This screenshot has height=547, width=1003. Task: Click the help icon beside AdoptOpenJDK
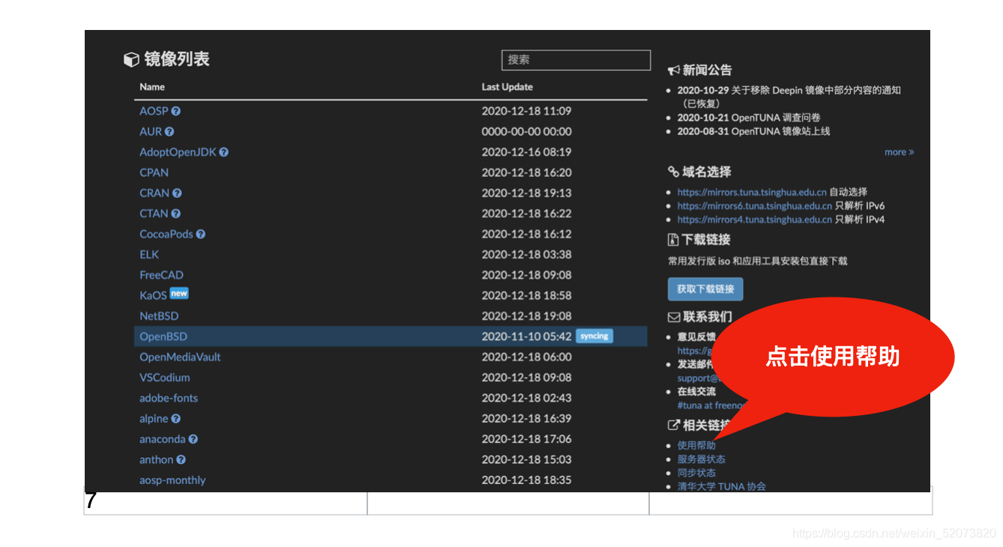tap(224, 152)
